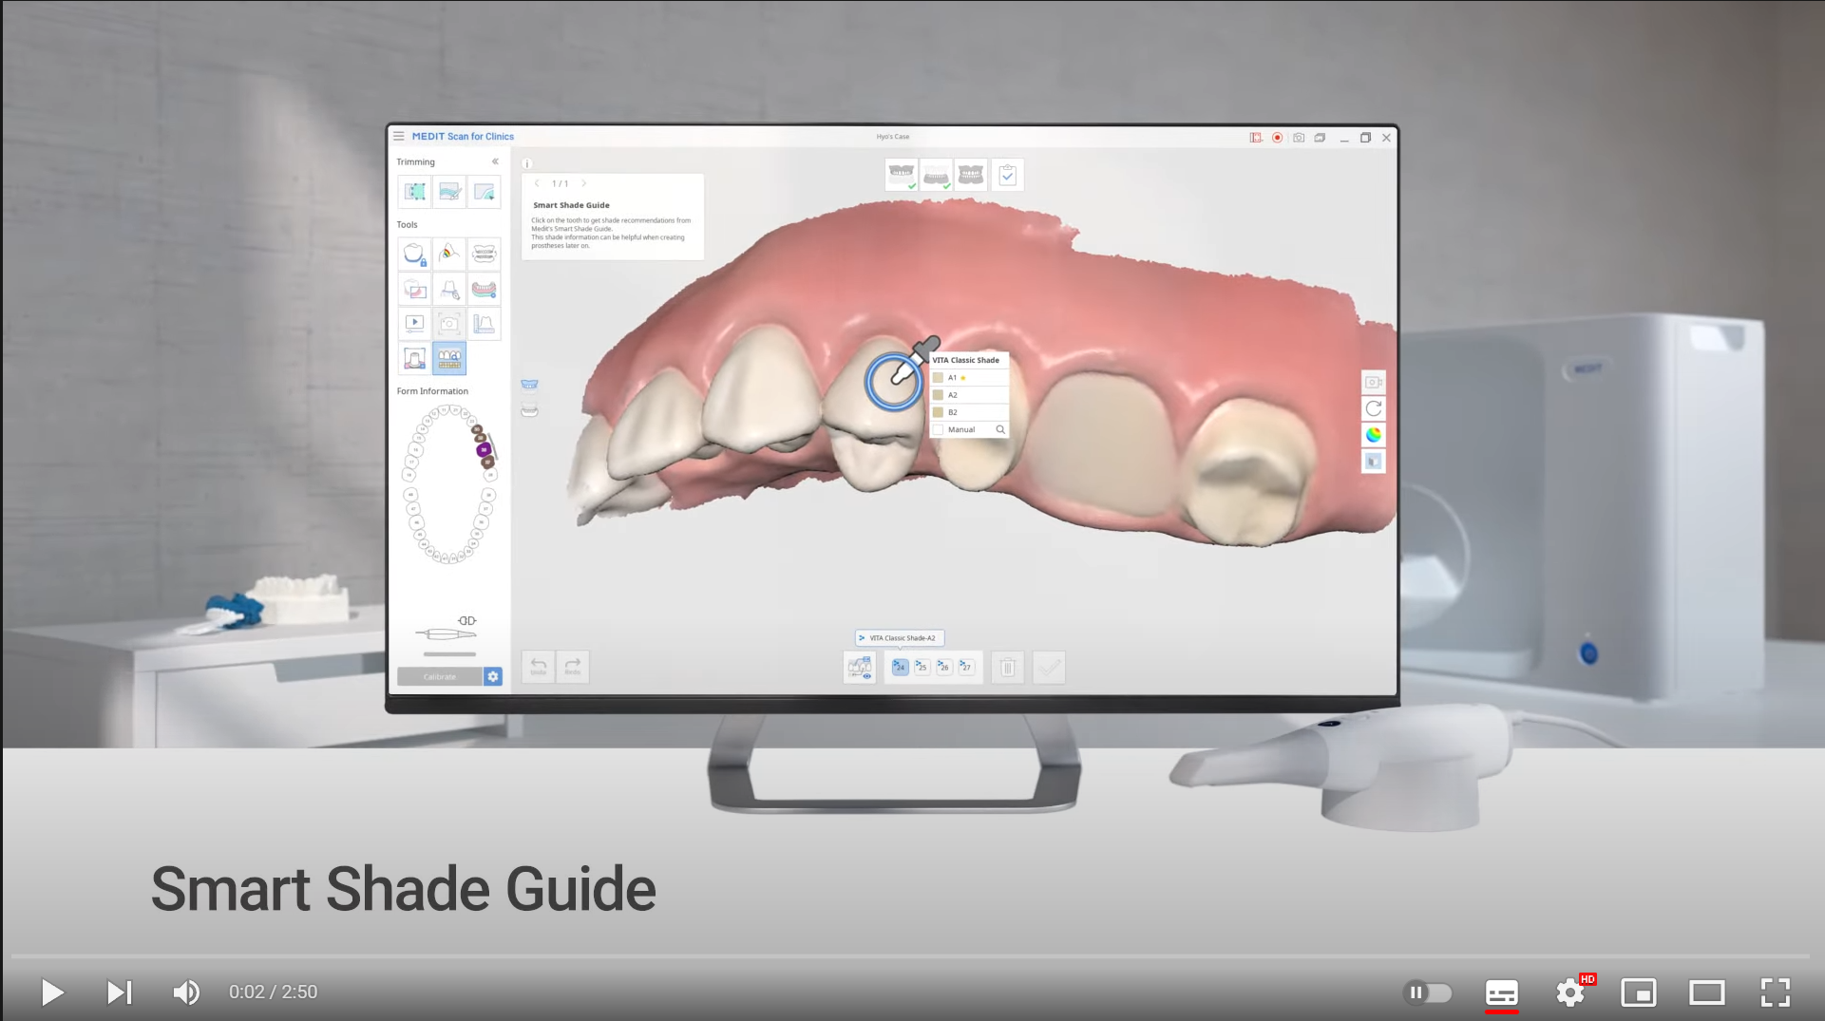Image resolution: width=1825 pixels, height=1021 pixels.
Task: Click the next arrow in Smart Shade Guide pagination
Action: [x=583, y=183]
